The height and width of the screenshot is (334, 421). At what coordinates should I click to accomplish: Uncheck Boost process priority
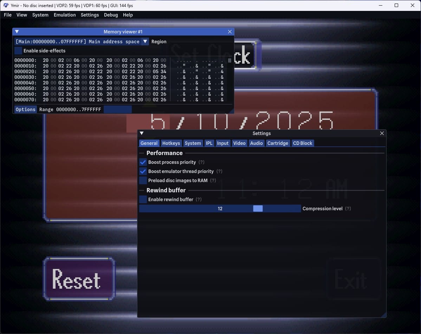tap(143, 162)
